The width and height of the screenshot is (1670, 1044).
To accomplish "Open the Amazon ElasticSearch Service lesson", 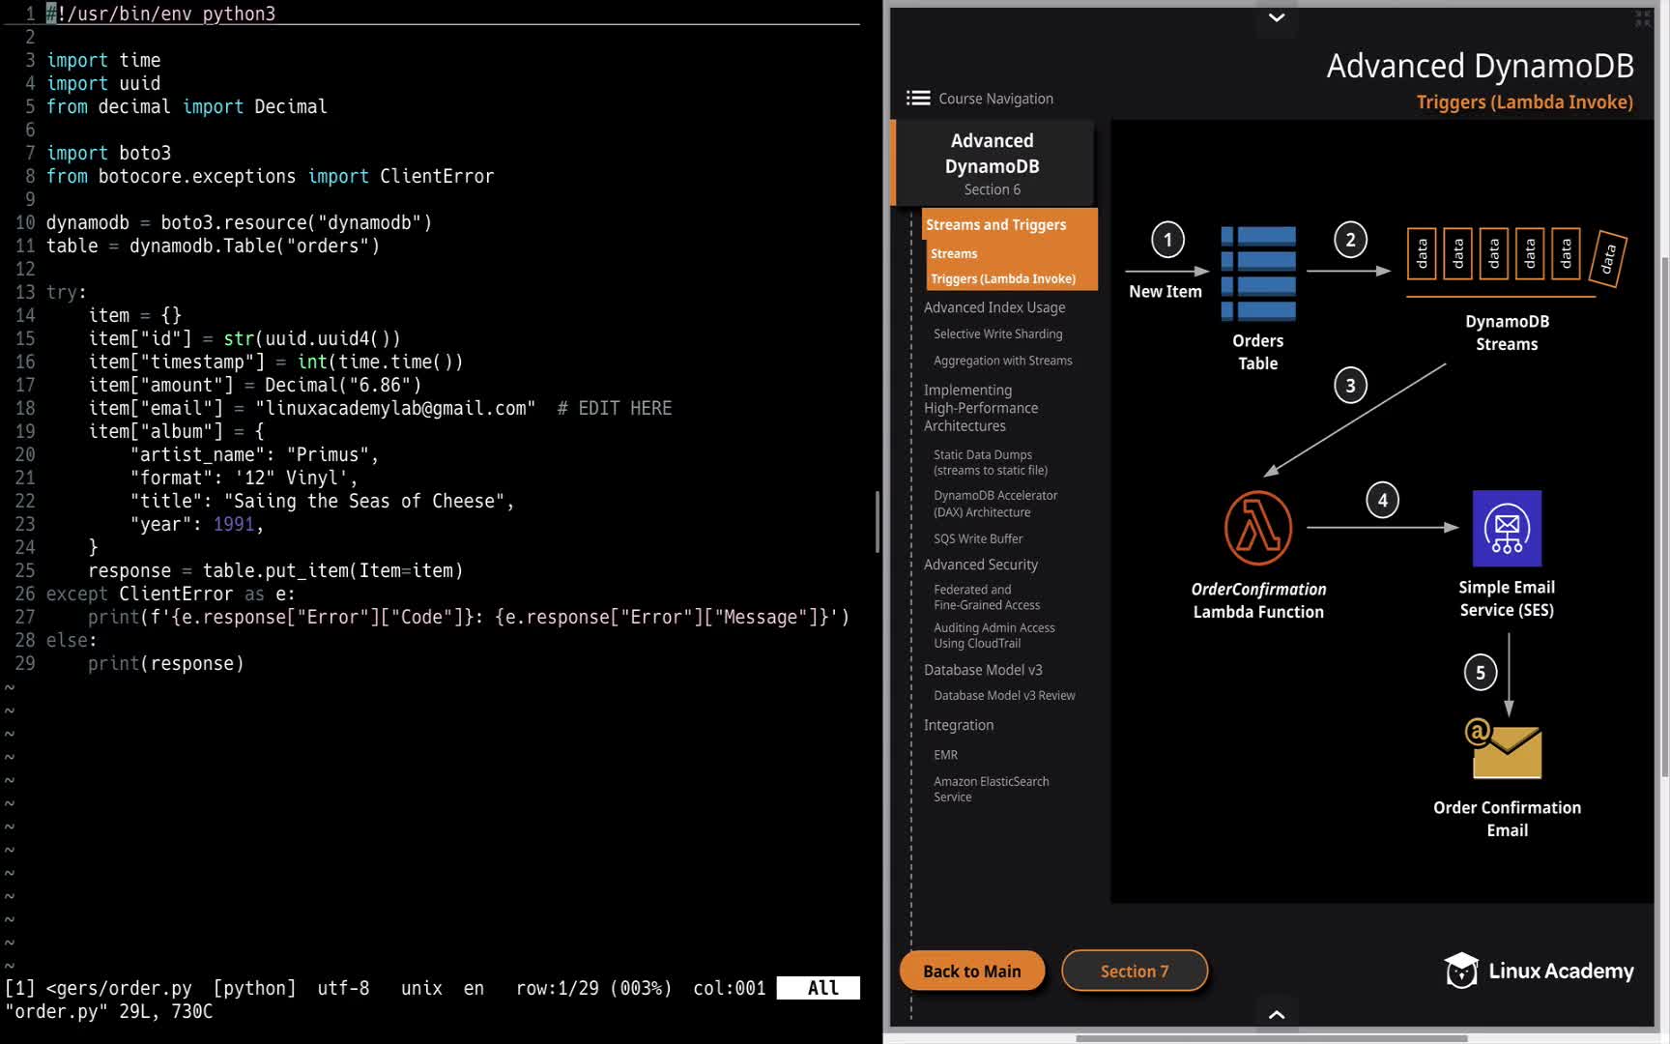I will [992, 789].
